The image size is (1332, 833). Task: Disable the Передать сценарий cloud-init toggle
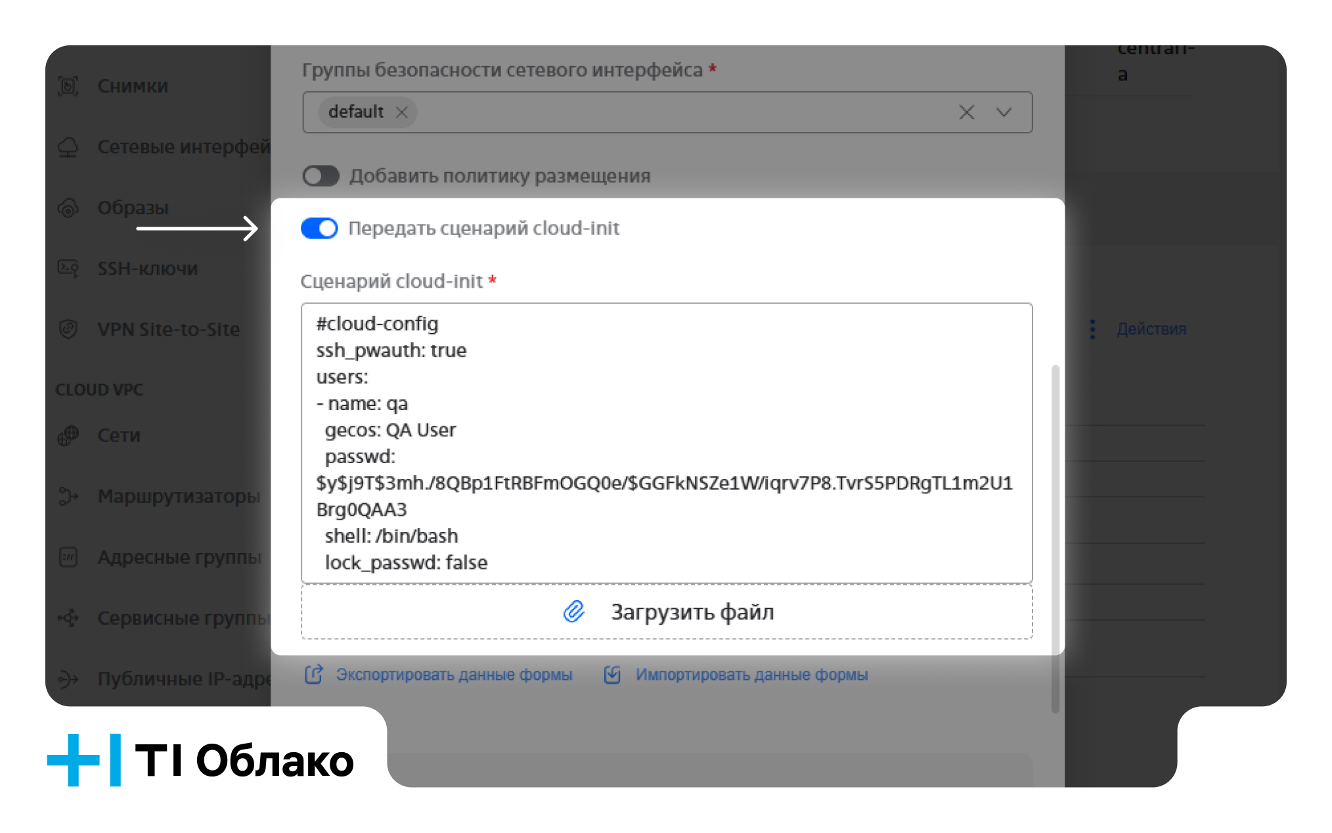click(x=320, y=229)
